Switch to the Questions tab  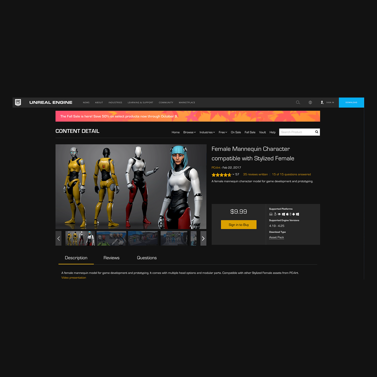click(147, 258)
